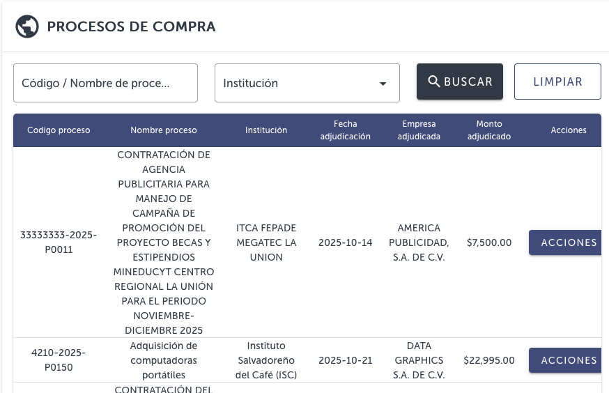Click the magnifying glass search icon
The height and width of the screenshot is (393, 609).
pyautogui.click(x=433, y=82)
